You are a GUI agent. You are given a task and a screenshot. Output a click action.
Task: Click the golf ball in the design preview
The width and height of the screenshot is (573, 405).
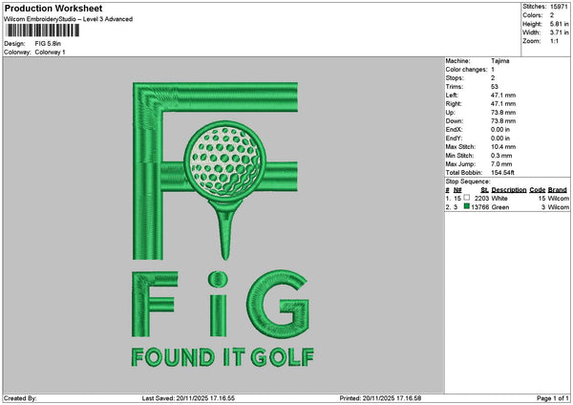tap(224, 160)
